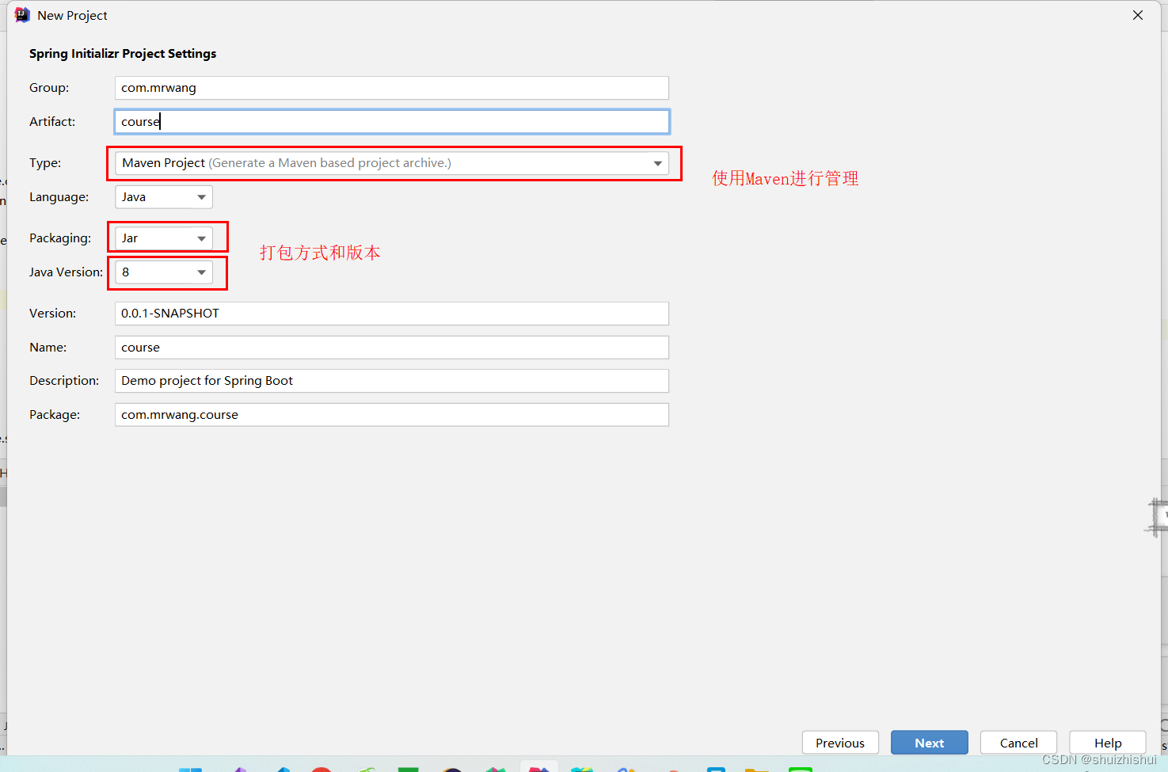This screenshot has height=772, width=1168.
Task: Click the Package field showing com.mrwang.course
Action: tap(391, 414)
